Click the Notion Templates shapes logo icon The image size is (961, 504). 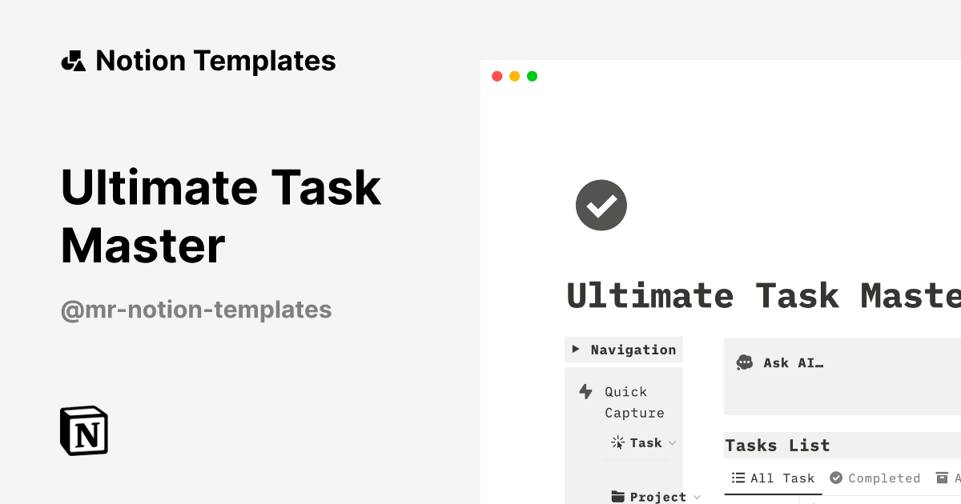point(73,61)
